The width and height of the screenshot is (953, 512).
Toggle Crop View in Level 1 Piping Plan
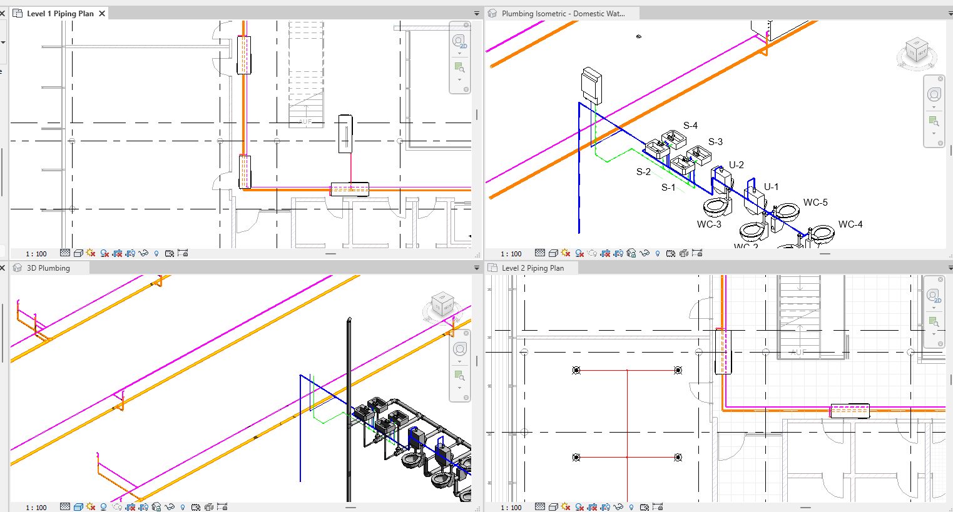click(118, 253)
